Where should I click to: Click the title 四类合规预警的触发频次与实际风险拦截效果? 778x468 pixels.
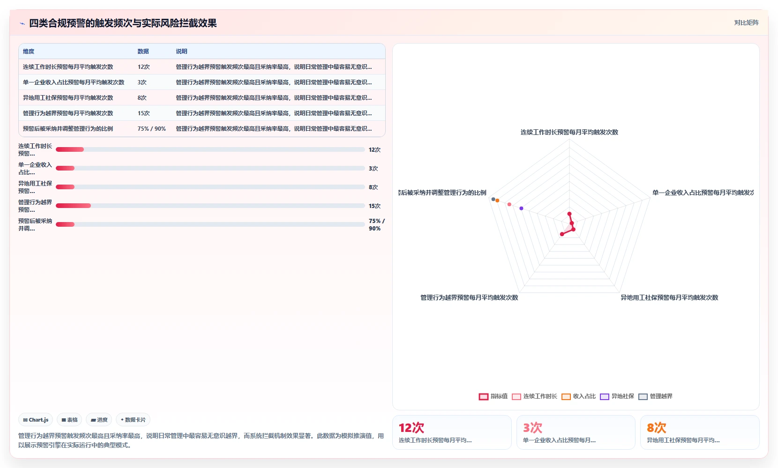pyautogui.click(x=123, y=23)
